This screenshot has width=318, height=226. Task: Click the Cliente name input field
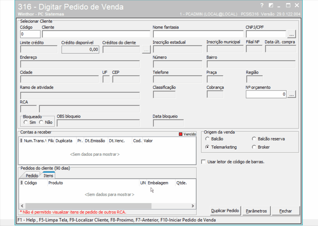[96, 34]
